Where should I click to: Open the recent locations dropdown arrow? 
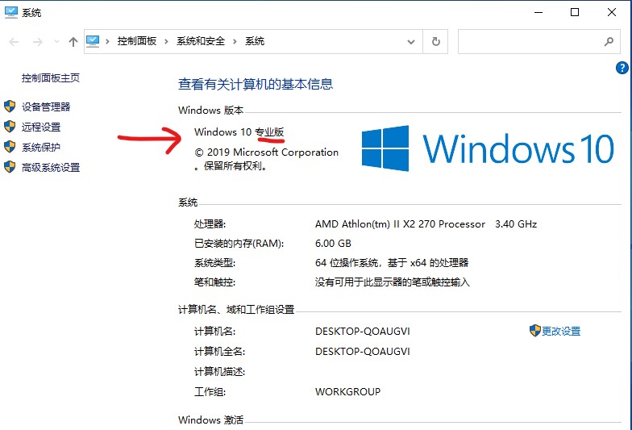pos(56,42)
